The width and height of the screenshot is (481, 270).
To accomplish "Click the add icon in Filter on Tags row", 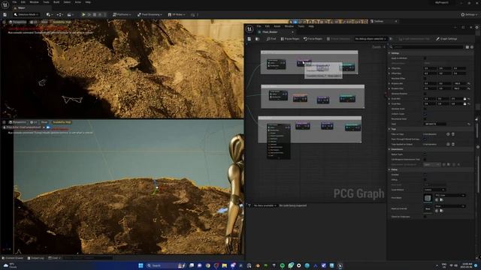I will tap(448, 134).
